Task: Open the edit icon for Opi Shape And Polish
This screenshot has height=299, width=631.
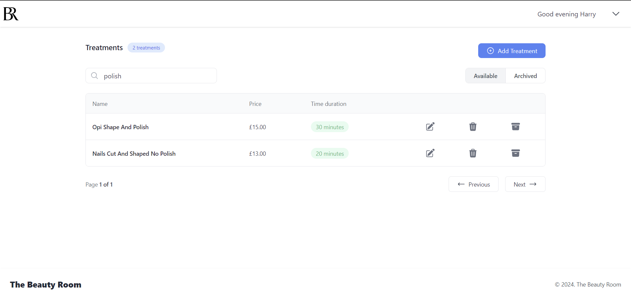Action: pos(430,127)
